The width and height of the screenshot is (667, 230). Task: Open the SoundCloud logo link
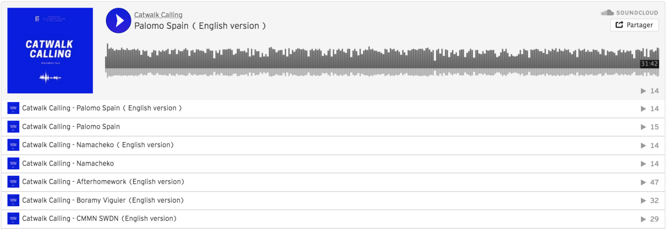click(630, 13)
